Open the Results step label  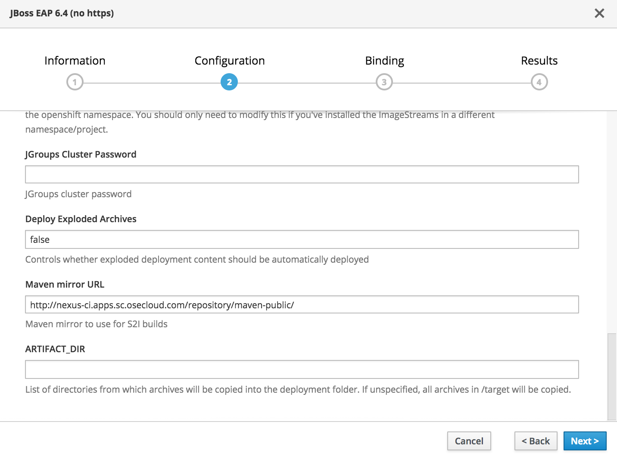point(539,61)
